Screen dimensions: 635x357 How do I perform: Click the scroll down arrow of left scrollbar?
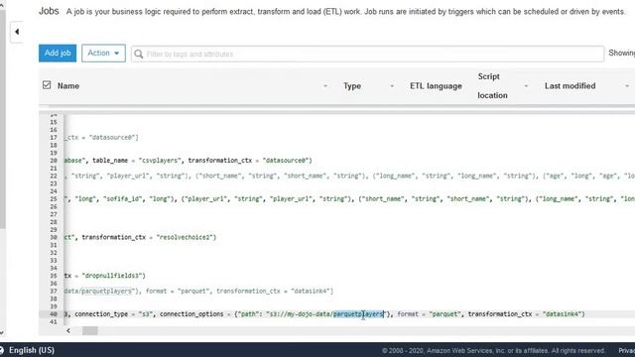click(x=2, y=333)
